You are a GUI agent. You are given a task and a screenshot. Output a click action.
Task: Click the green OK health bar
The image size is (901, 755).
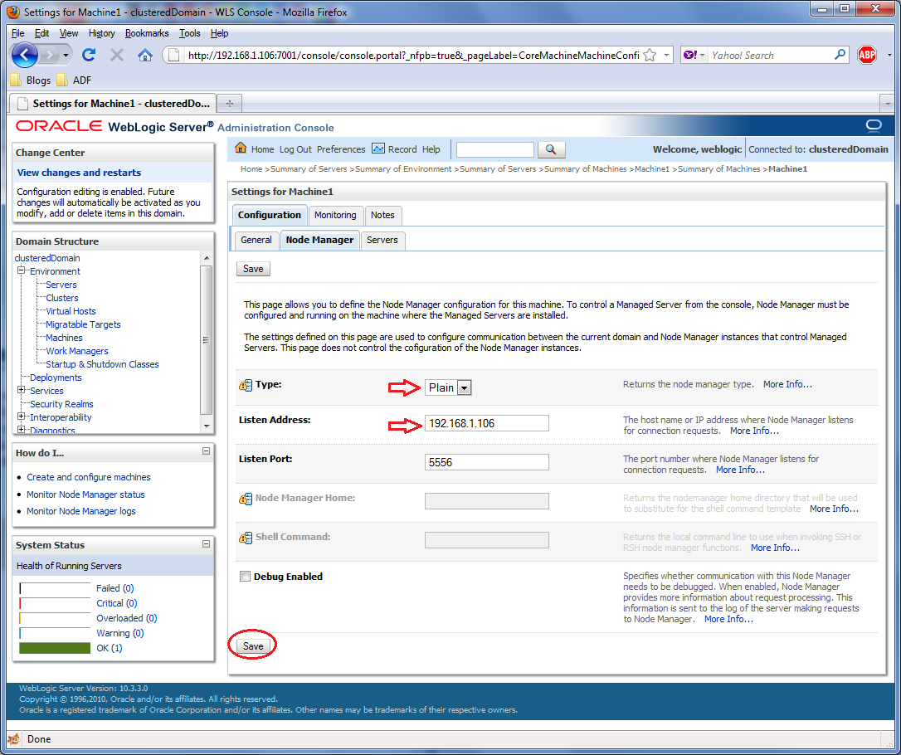55,648
